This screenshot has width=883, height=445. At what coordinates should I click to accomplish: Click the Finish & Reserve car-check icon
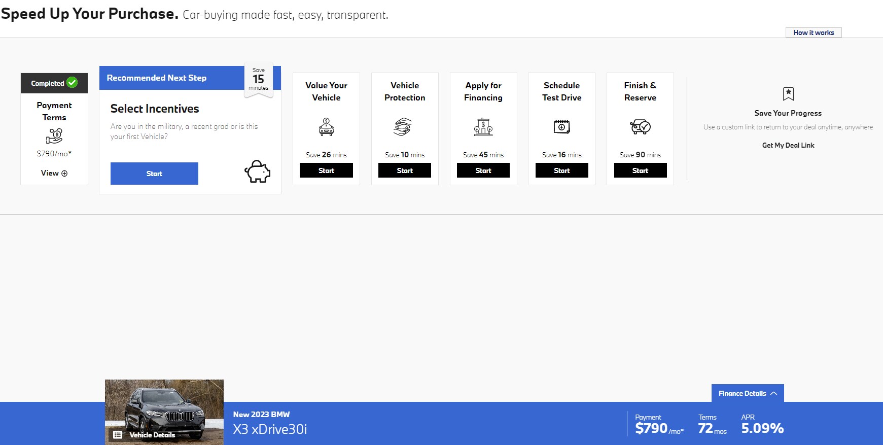[640, 127]
